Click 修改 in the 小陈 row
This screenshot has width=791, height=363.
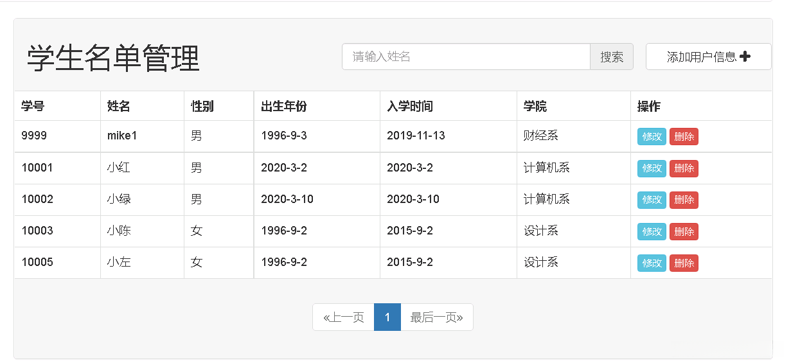pyautogui.click(x=652, y=231)
